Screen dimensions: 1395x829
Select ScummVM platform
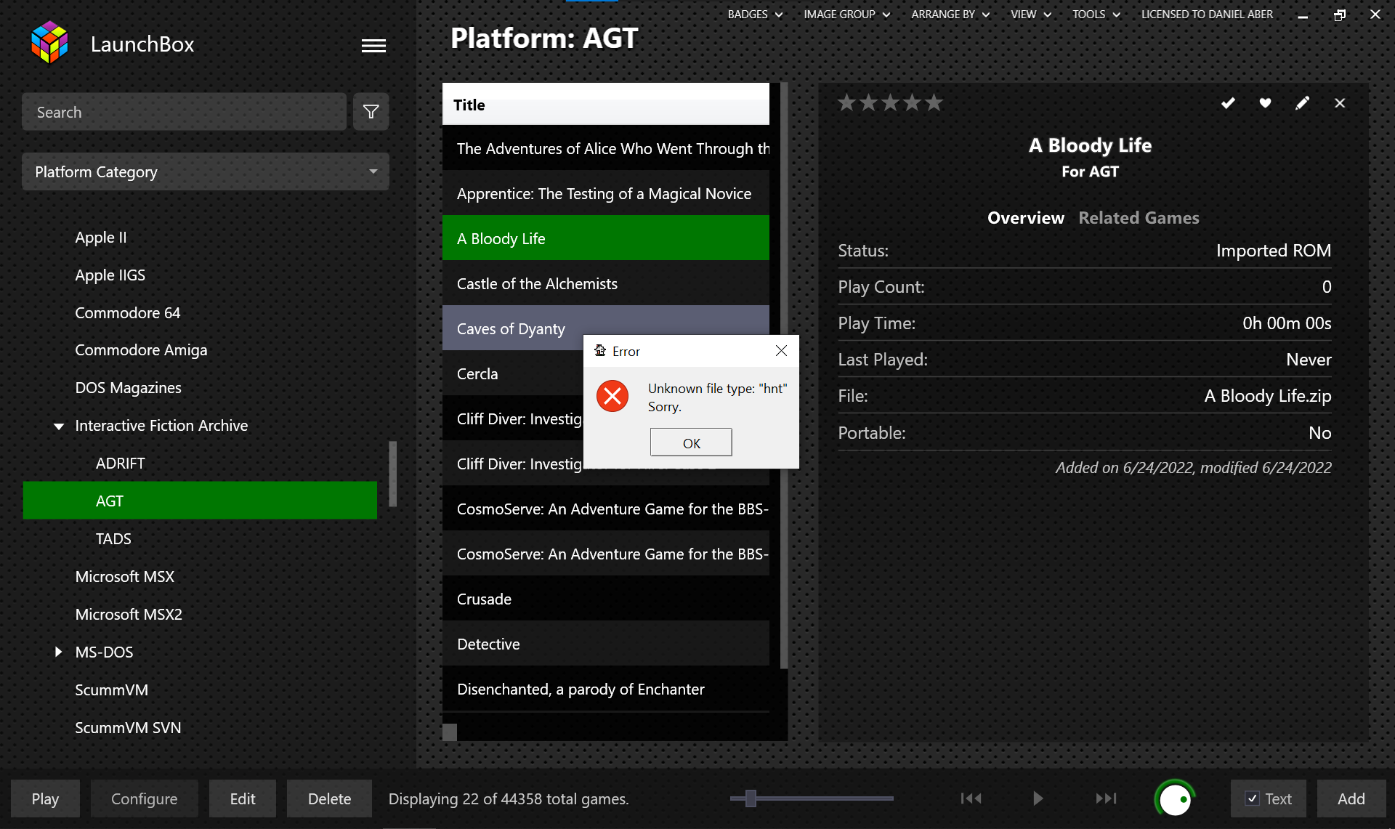(x=112, y=690)
